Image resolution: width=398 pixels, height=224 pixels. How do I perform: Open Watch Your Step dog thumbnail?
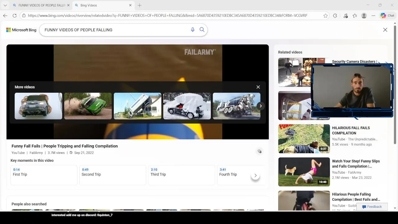[304, 172]
